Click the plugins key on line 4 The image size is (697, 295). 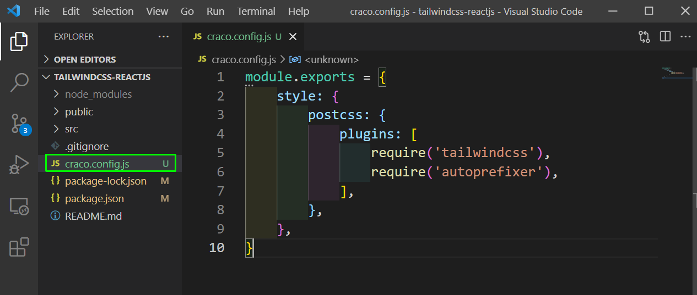pyautogui.click(x=367, y=134)
